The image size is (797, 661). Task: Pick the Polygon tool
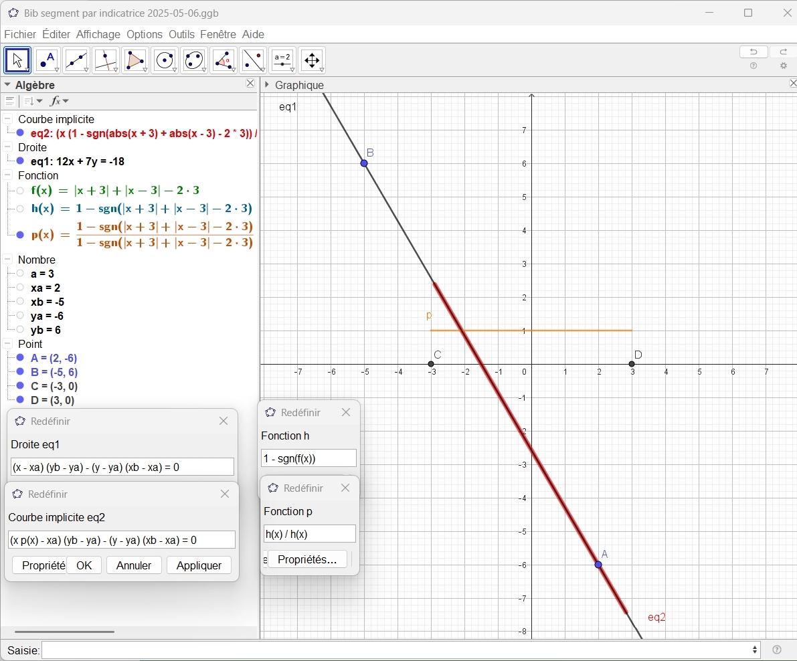[135, 61]
